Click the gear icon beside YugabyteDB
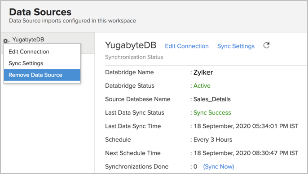The height and width of the screenshot is (174, 308). (6, 41)
